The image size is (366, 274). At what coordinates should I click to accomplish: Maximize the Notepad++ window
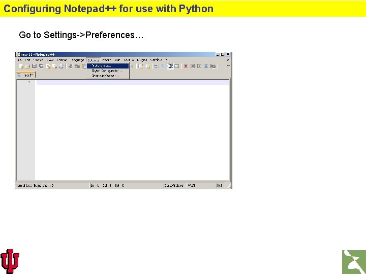(223, 54)
